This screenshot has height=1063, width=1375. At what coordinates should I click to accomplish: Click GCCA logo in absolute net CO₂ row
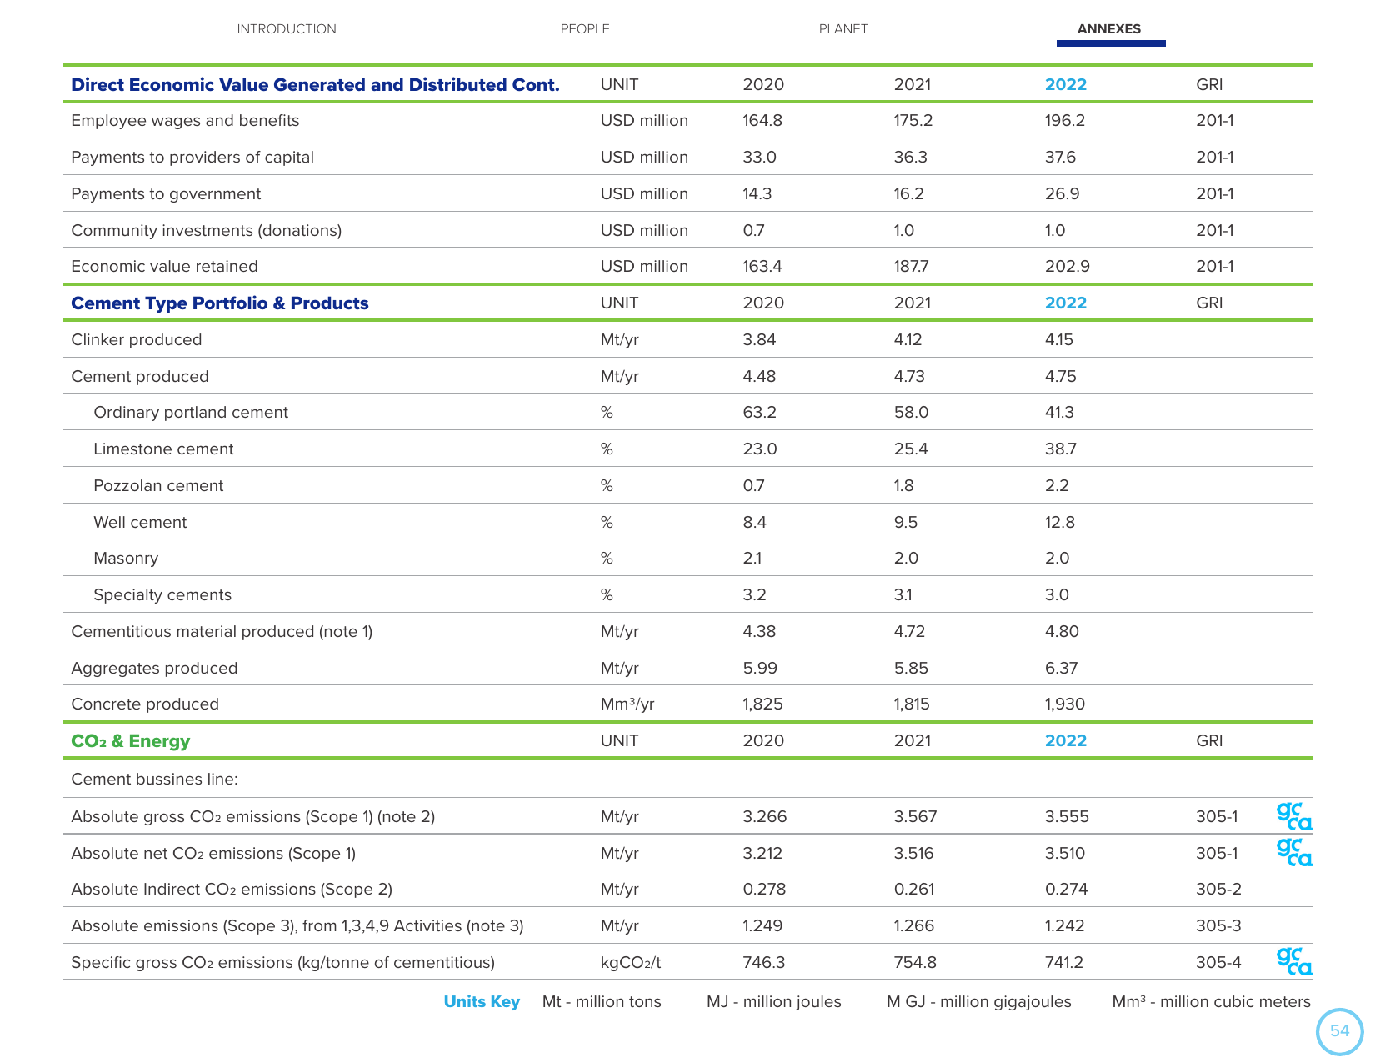[1294, 852]
